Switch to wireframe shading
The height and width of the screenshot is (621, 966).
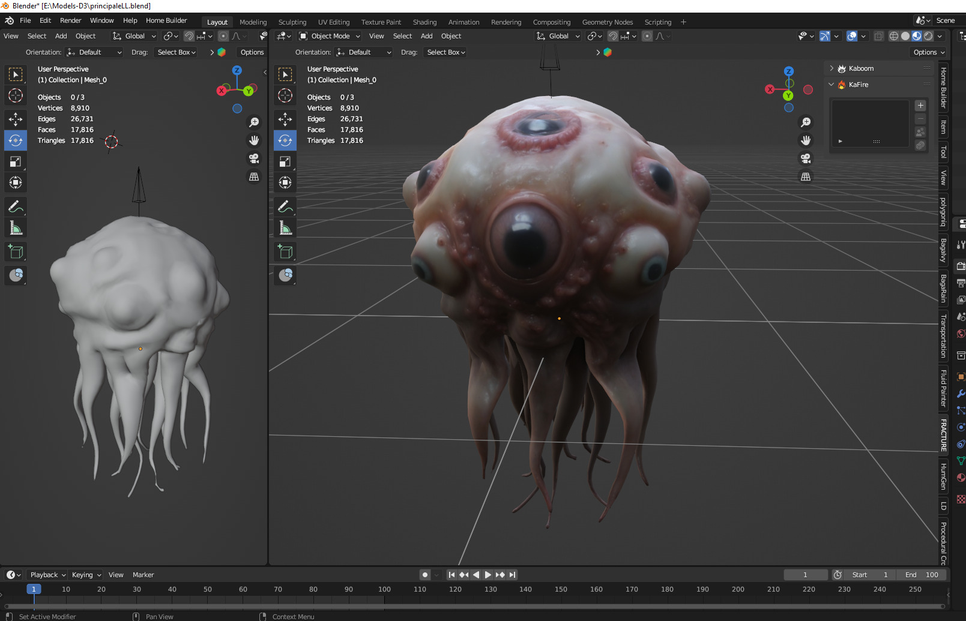[x=894, y=36]
